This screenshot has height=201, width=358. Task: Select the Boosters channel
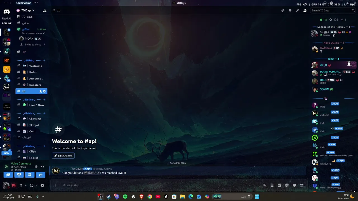pyautogui.click(x=31, y=85)
